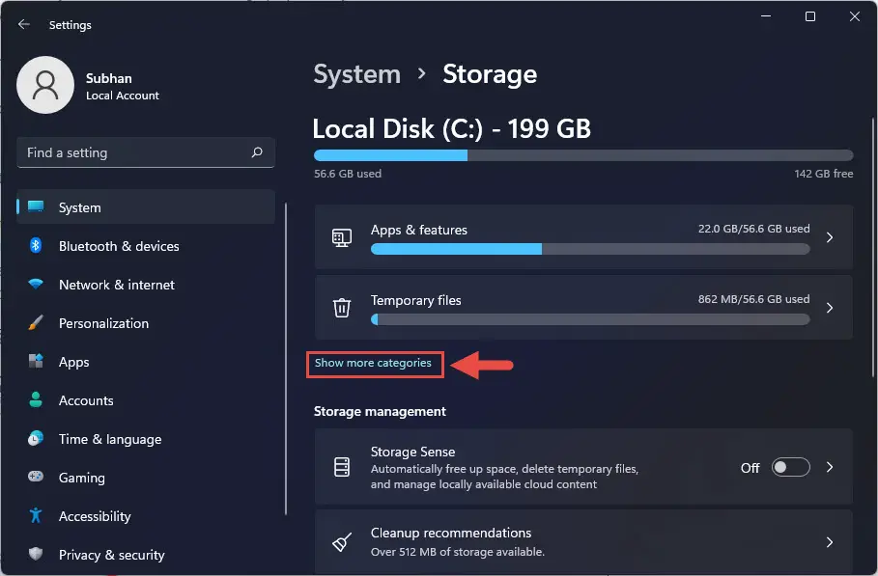Click the Storage Sense drive icon

[x=342, y=467]
